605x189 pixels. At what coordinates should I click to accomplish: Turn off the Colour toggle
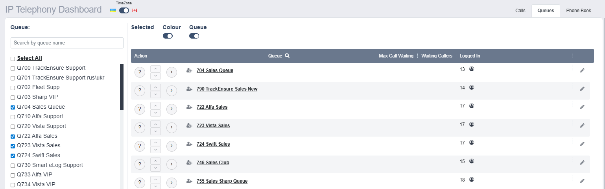[x=168, y=36]
